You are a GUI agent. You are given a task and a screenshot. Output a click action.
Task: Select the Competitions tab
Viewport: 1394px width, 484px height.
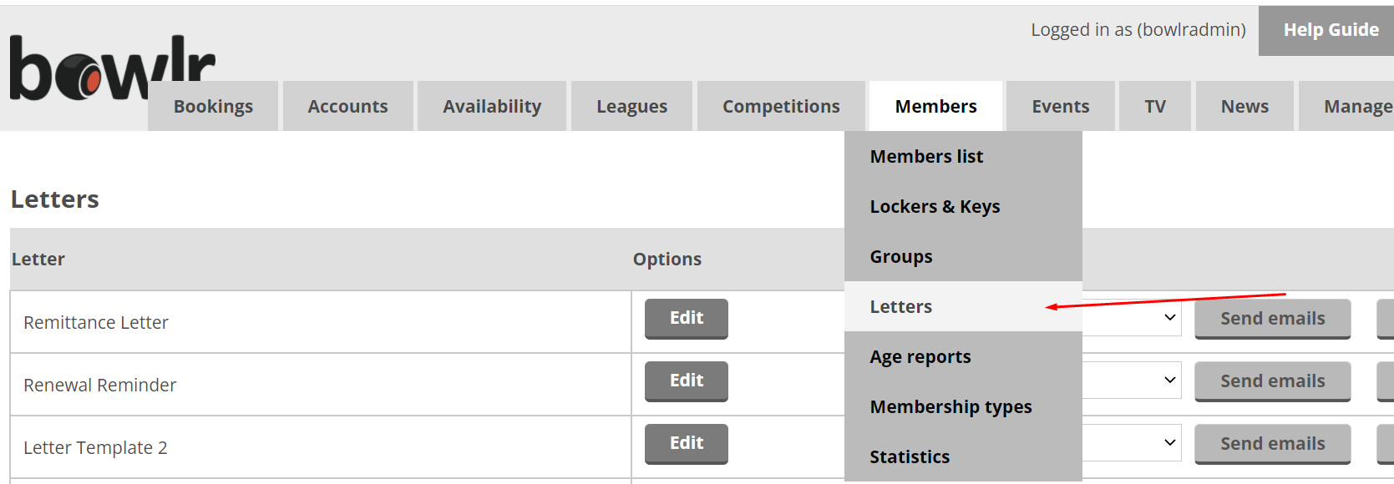tap(781, 107)
